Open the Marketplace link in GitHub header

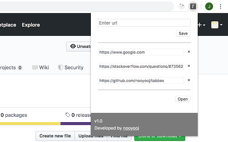point(8,25)
